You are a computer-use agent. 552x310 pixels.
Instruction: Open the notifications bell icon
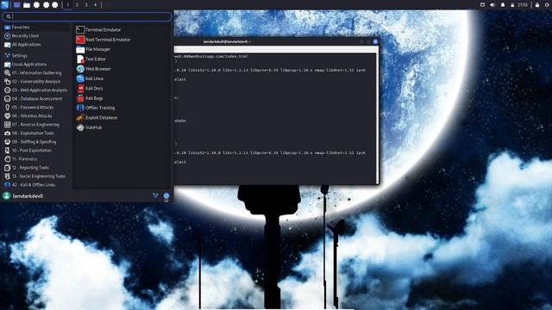tap(503, 5)
